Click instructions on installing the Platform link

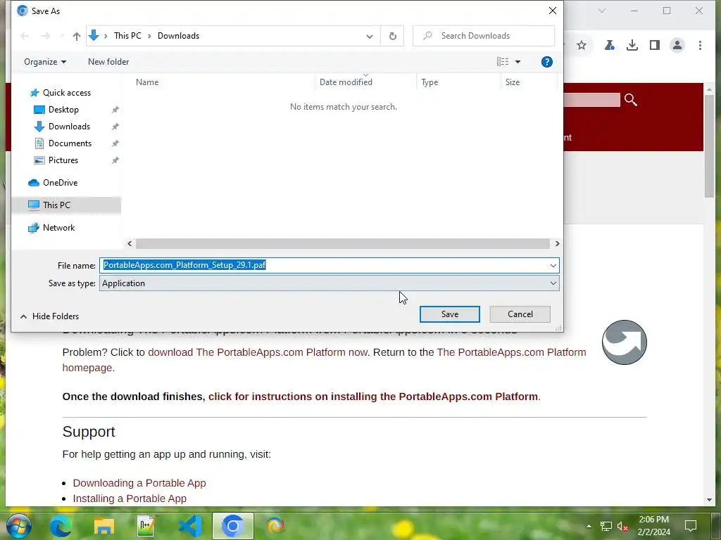[x=373, y=397]
